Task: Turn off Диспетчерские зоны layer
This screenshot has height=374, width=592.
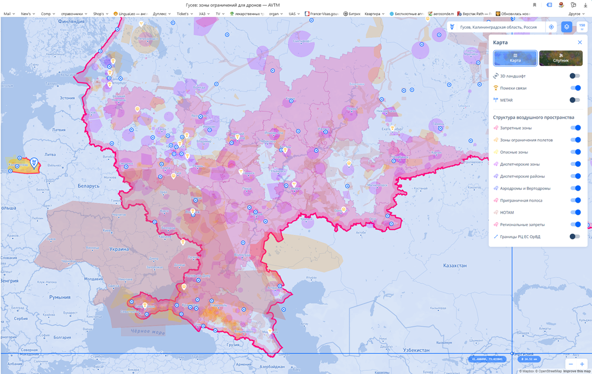Action: click(575, 164)
